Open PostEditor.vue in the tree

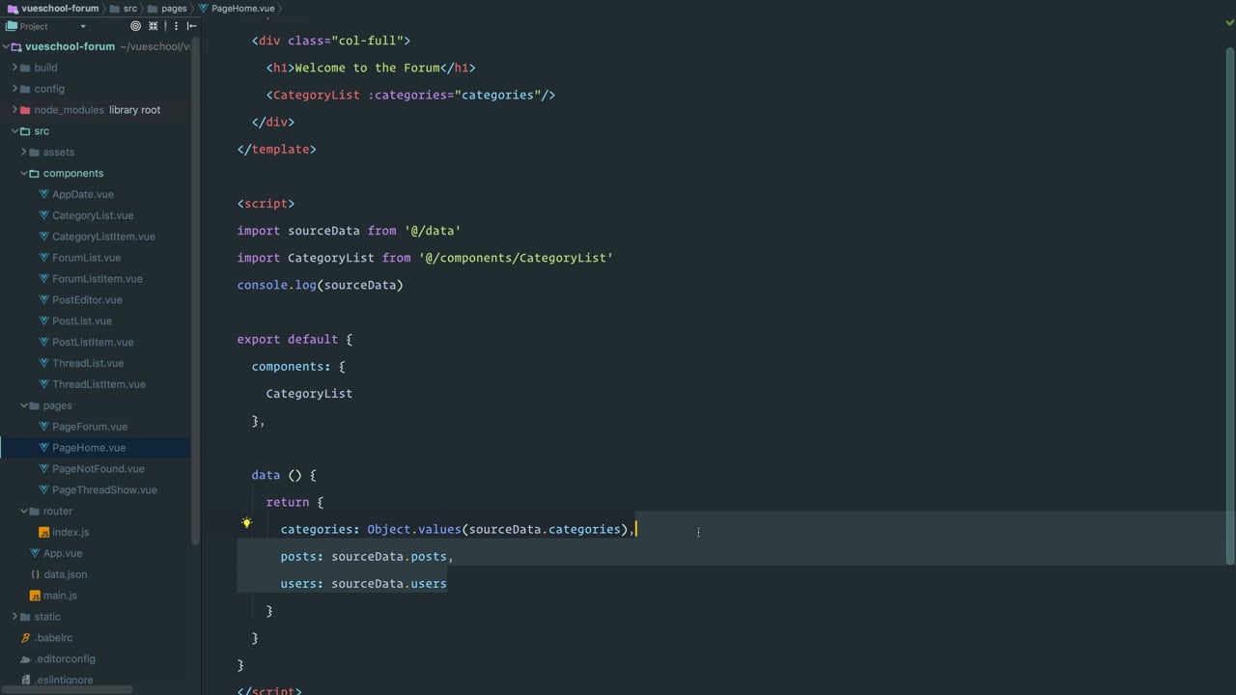click(x=87, y=300)
